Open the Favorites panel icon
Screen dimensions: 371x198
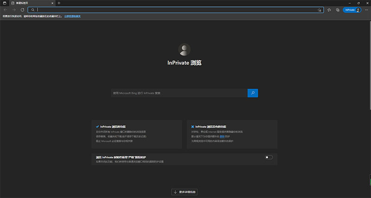pos(329,10)
